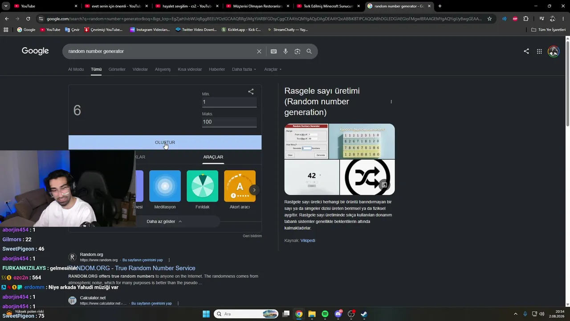The height and width of the screenshot is (321, 570).
Task: Open Steam from the taskbar
Action: pos(364,314)
